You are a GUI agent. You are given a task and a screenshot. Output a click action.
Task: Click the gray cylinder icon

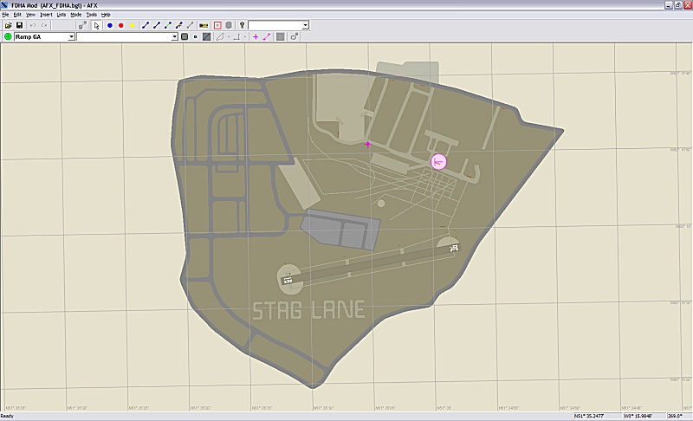click(229, 26)
